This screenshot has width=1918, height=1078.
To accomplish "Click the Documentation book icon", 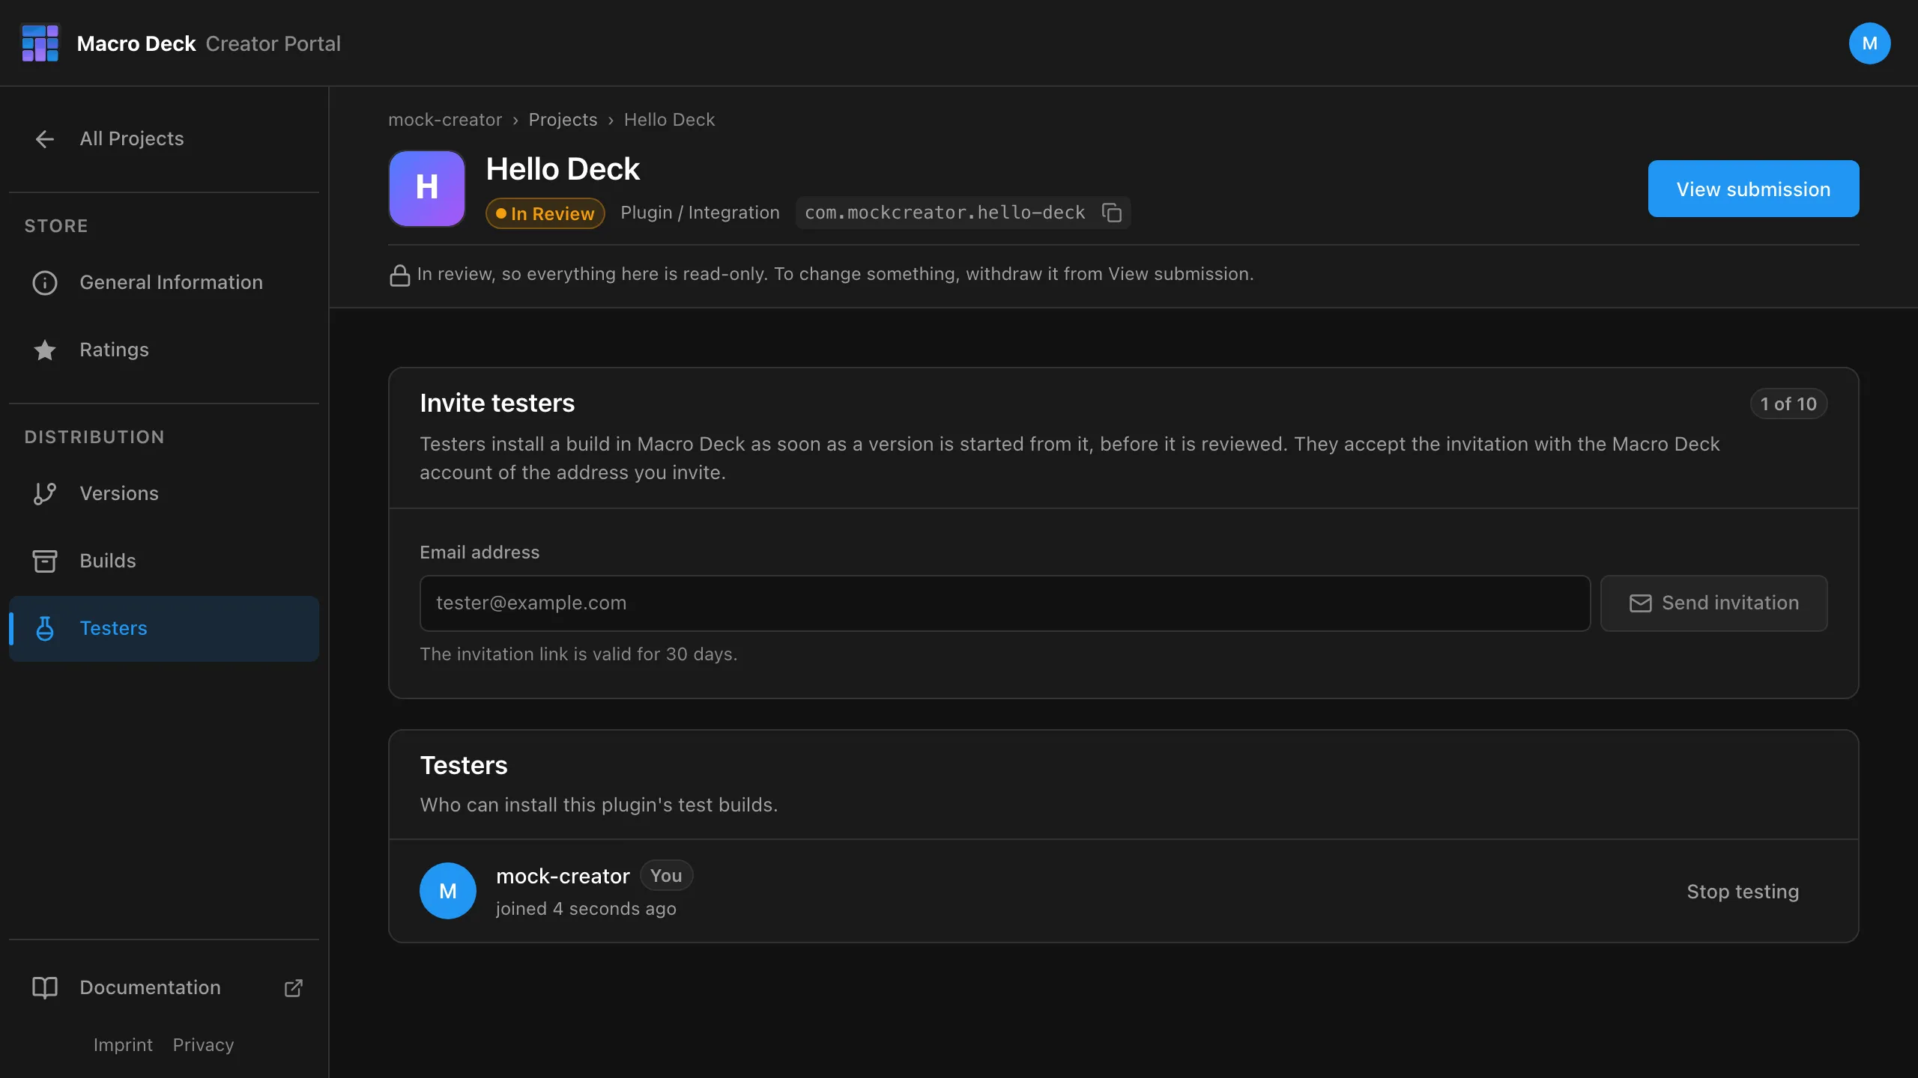I will [45, 987].
